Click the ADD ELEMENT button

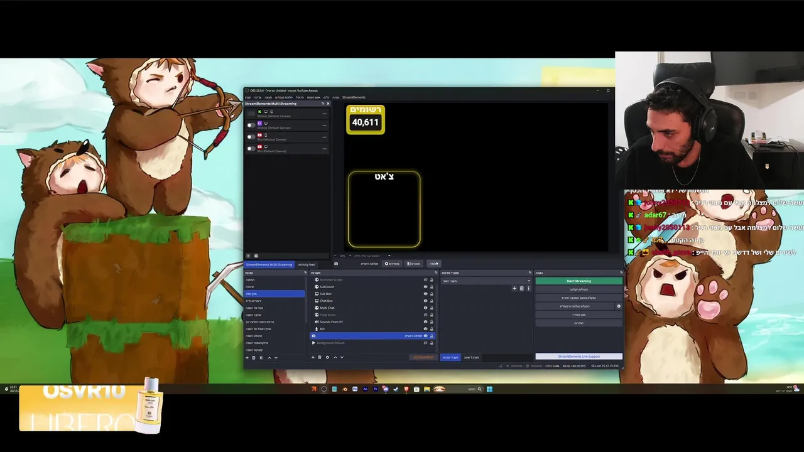pyautogui.click(x=423, y=357)
